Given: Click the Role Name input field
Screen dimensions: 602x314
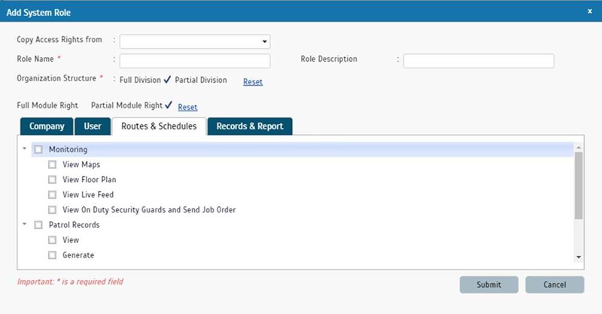Looking at the screenshot, I should click(195, 61).
